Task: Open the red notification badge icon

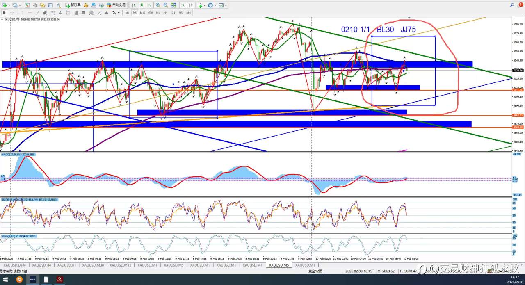Action: (520, 5)
